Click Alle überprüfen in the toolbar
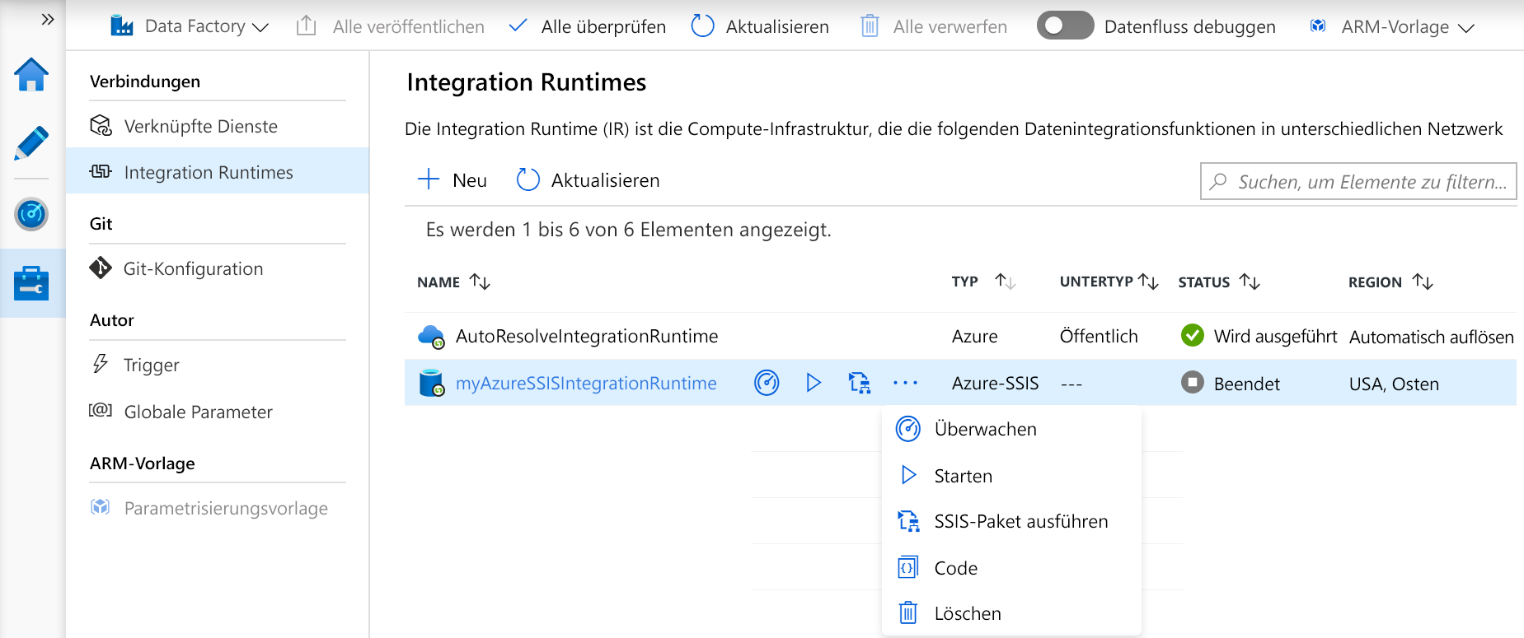This screenshot has height=638, width=1524. [587, 26]
